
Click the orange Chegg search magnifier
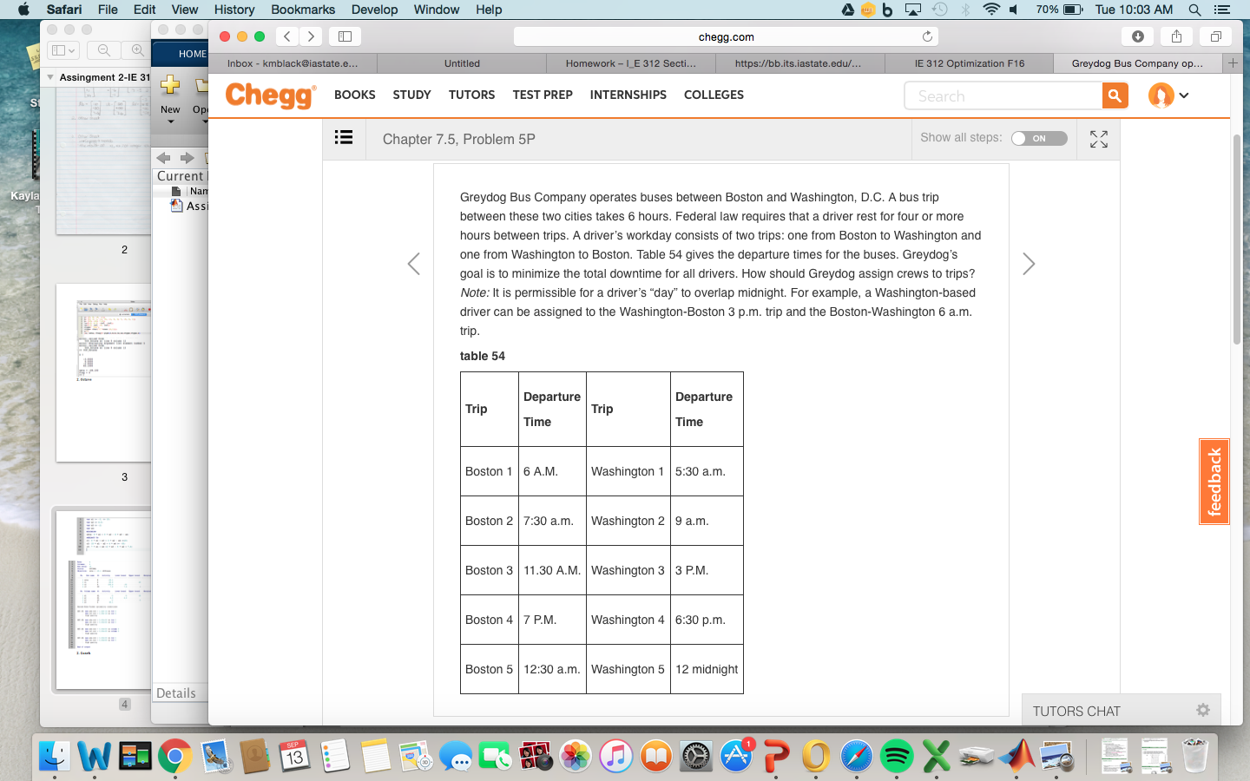1115,95
